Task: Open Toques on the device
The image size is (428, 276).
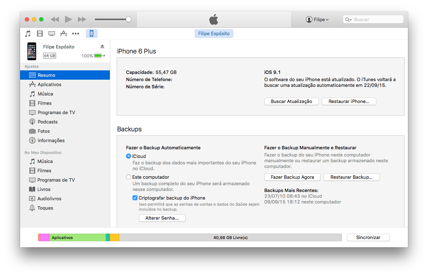Action: click(65, 208)
